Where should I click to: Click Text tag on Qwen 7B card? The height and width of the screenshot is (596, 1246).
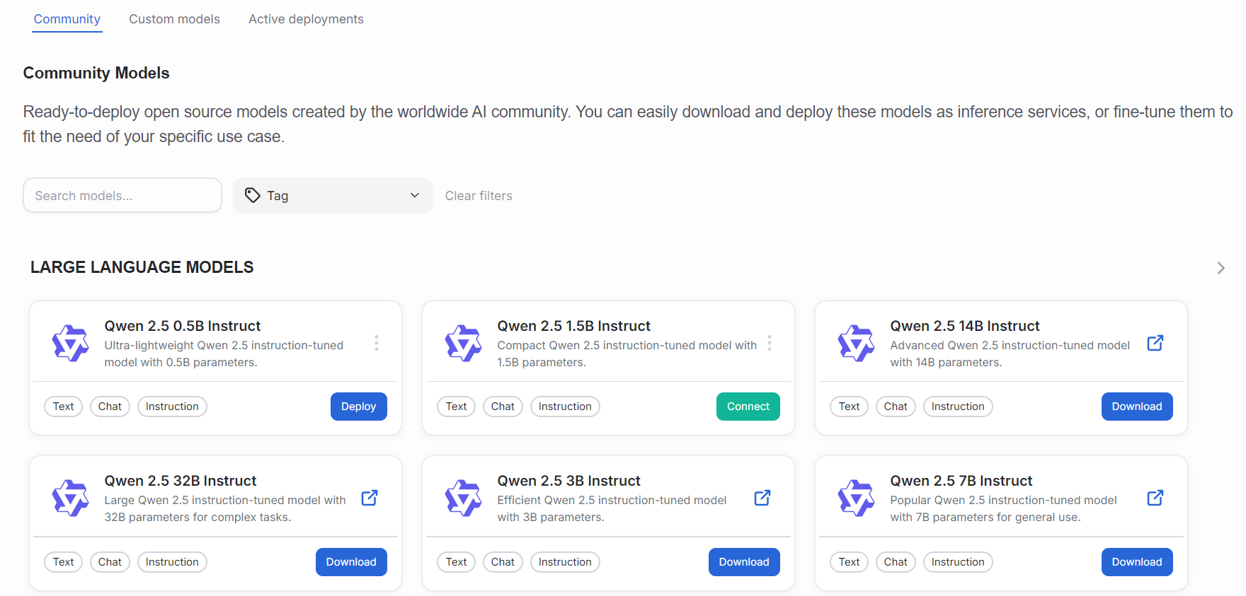[x=850, y=562]
